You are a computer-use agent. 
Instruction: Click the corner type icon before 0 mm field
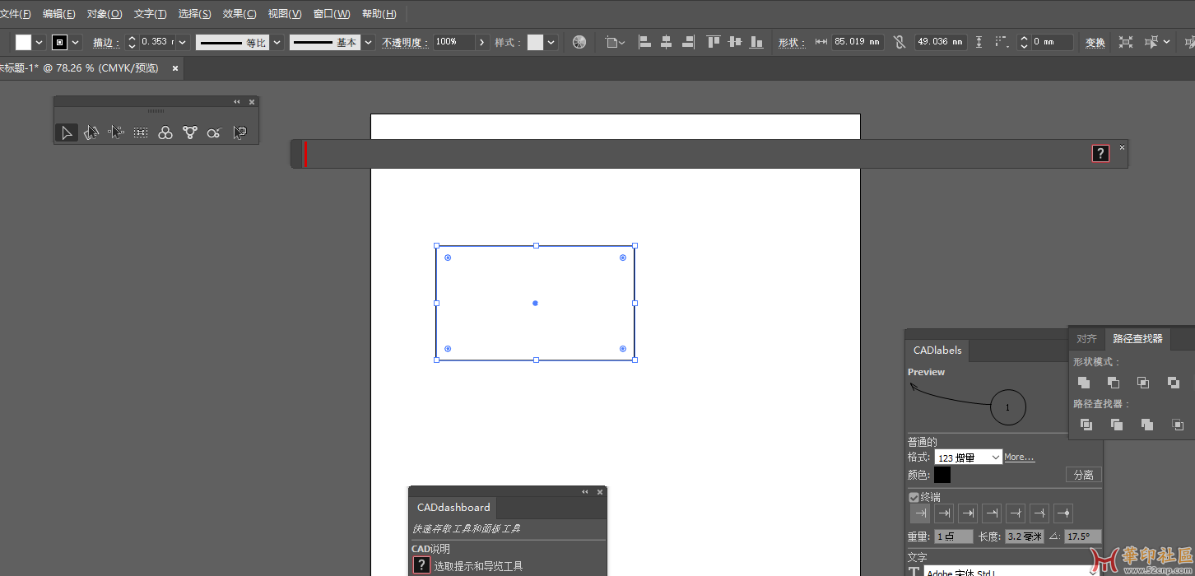coord(1001,42)
